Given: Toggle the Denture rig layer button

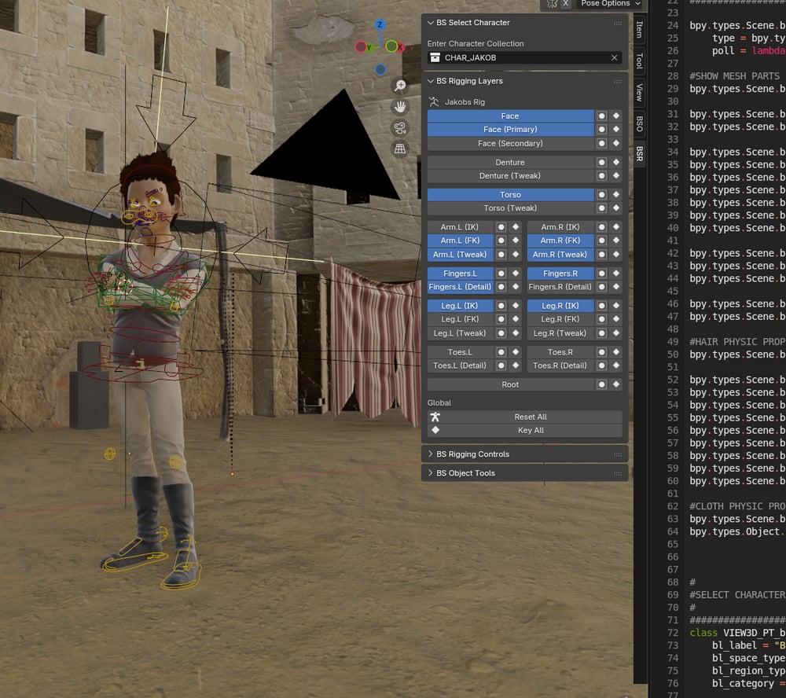Looking at the screenshot, I should pyautogui.click(x=510, y=163).
